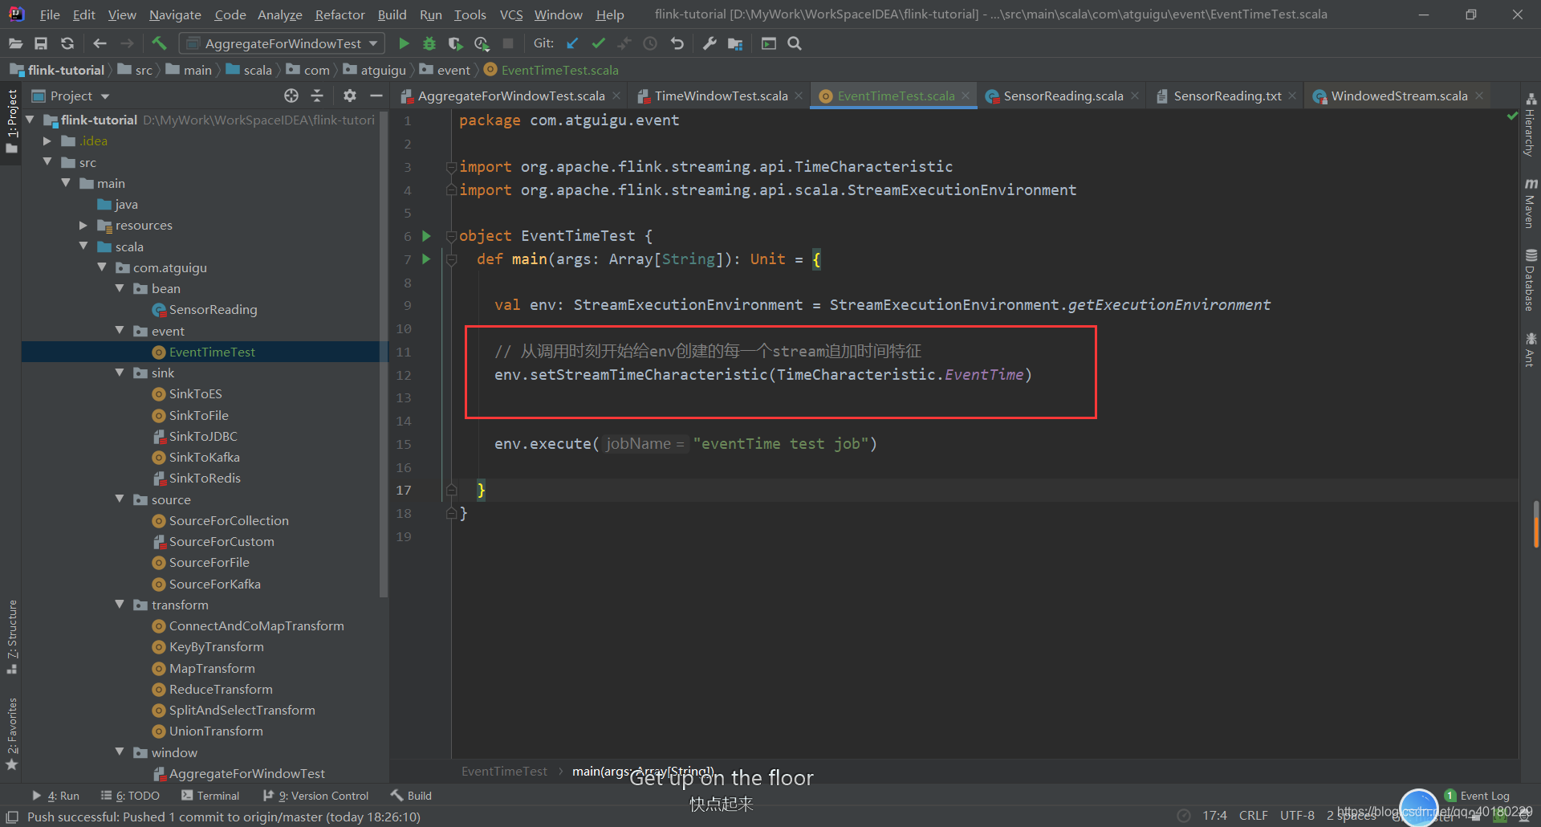1541x827 pixels.
Task: Collapse the transform package
Action: pos(120,605)
